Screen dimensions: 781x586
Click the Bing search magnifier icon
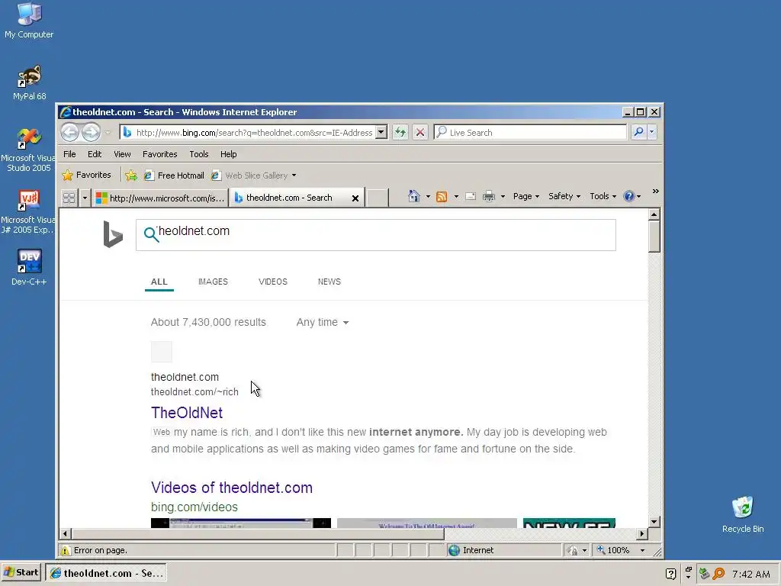tap(151, 234)
